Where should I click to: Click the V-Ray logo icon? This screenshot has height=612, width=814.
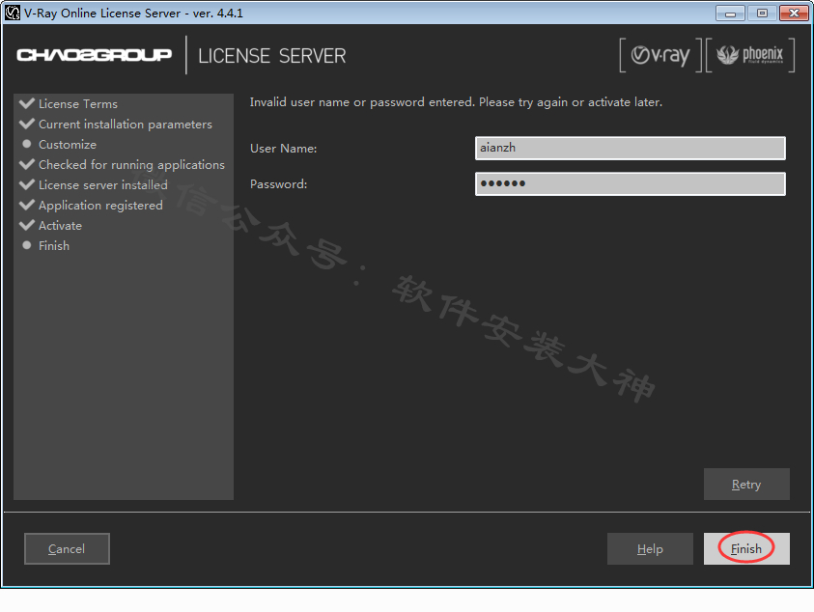(660, 54)
